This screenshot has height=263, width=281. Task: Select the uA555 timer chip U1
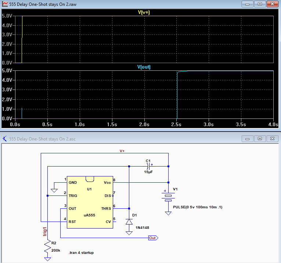pyautogui.click(x=90, y=202)
